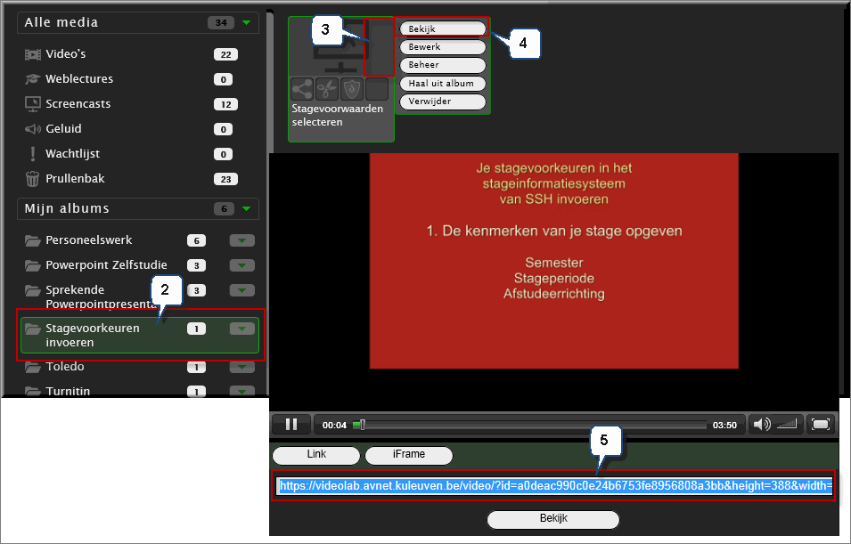Click the red slide in the video player
This screenshot has width=851, height=544.
pyautogui.click(x=553, y=261)
